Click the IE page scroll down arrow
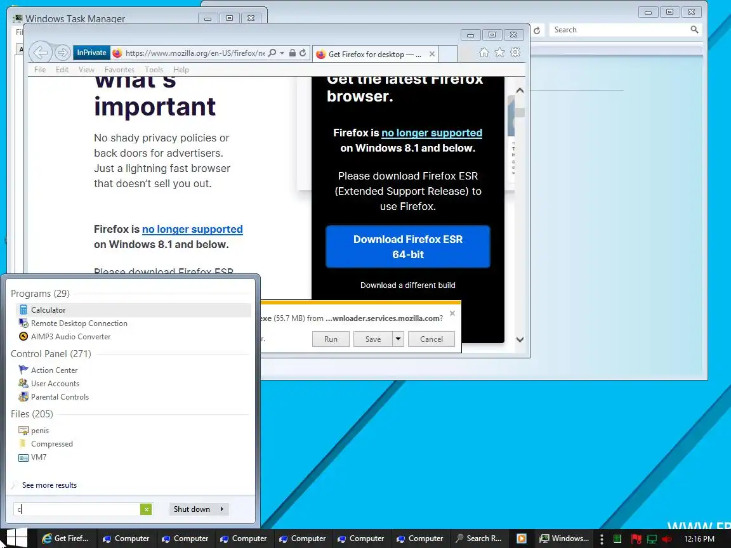This screenshot has width=731, height=548. coord(520,340)
